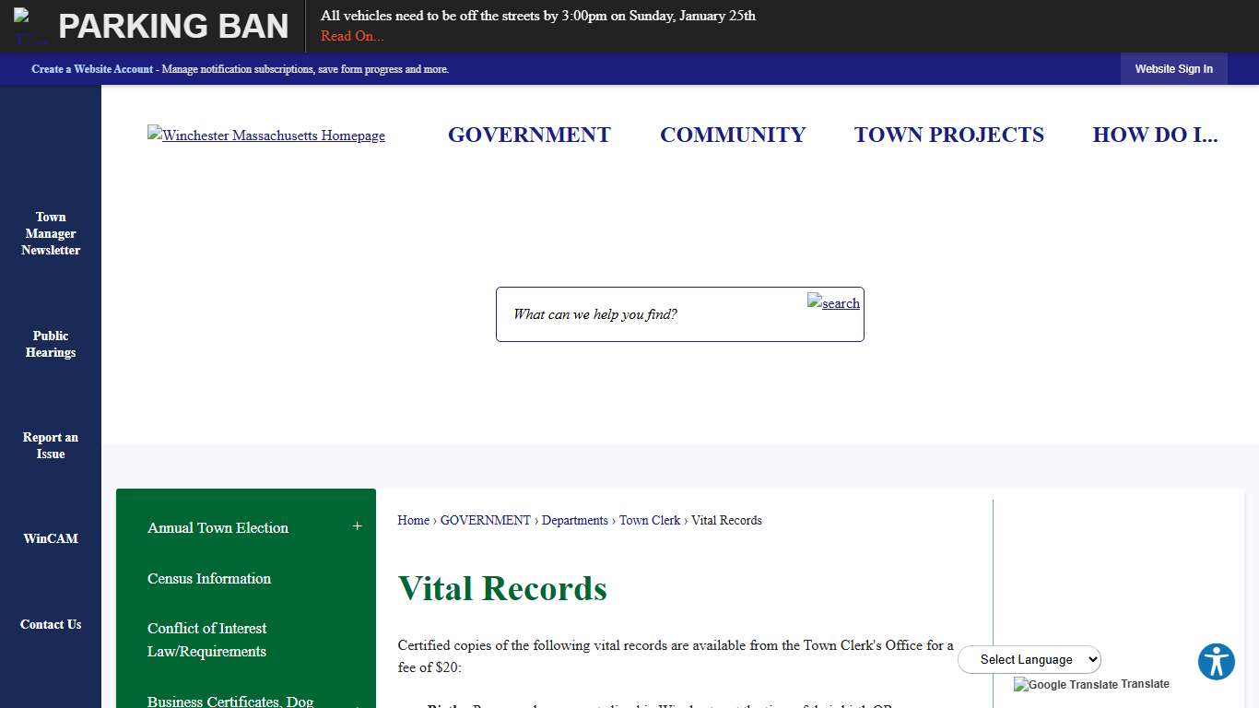
Task: Click the search input field
Action: point(645,313)
